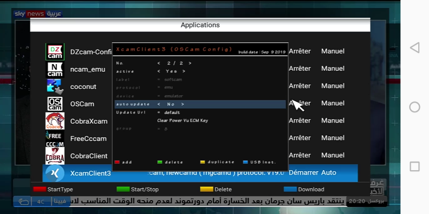429x214 pixels.
Task: Click Arrêter on DZcam-Config row
Action: point(300,51)
